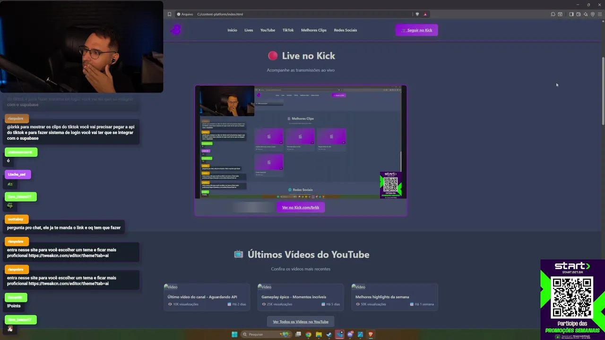The image size is (605, 340).
Task: Click the Seguir no Kick button
Action: coord(416,30)
